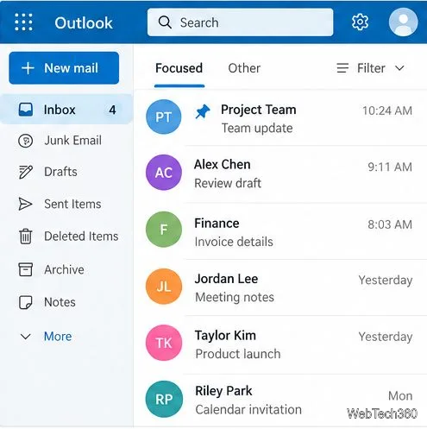Switch to the Other tab
This screenshot has width=427, height=429.
click(x=244, y=68)
